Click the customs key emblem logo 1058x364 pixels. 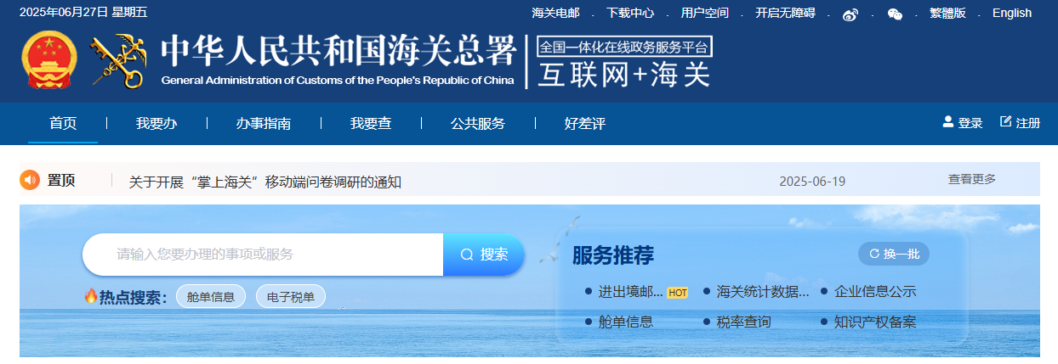click(118, 61)
